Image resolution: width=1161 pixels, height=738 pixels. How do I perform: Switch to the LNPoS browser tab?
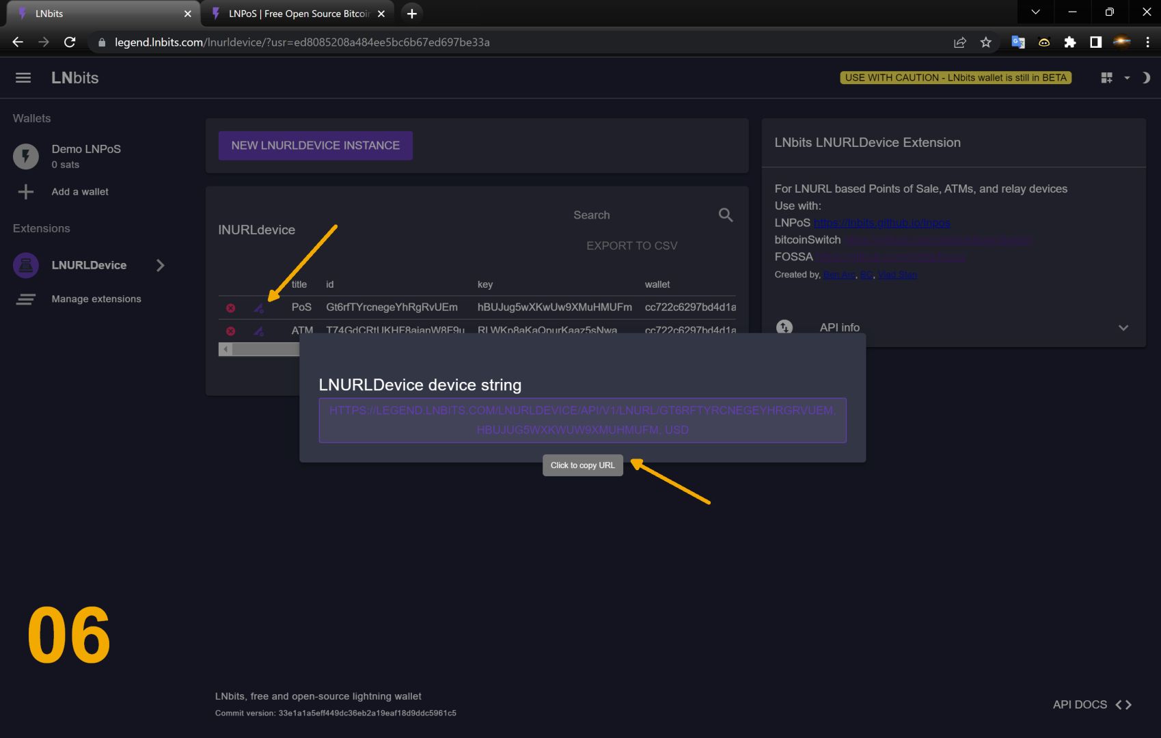click(x=299, y=14)
